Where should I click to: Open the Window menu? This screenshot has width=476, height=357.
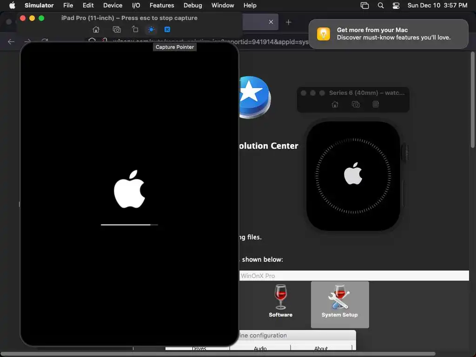(223, 5)
